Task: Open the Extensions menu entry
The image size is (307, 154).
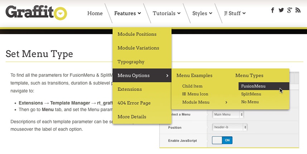Action: pos(142,89)
